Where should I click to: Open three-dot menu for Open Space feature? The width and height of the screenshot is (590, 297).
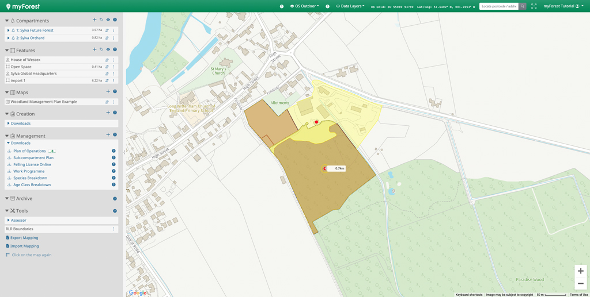(x=114, y=67)
